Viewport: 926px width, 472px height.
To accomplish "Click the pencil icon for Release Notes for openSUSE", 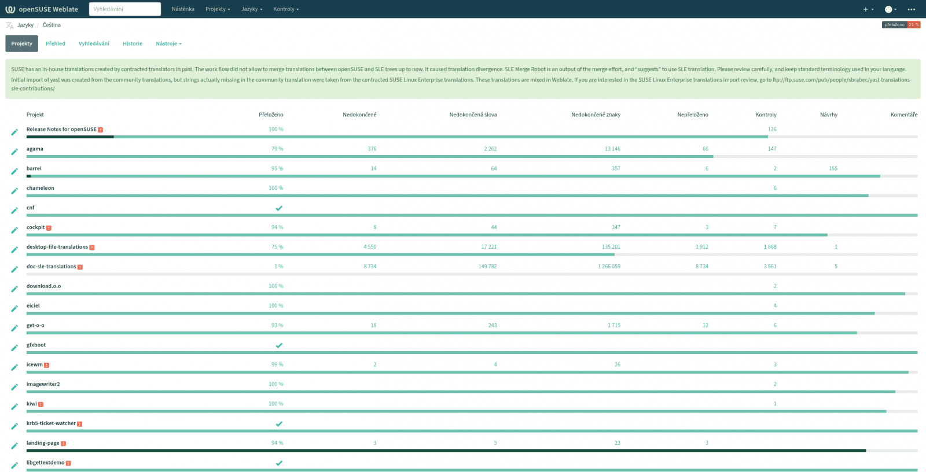I will (14, 132).
